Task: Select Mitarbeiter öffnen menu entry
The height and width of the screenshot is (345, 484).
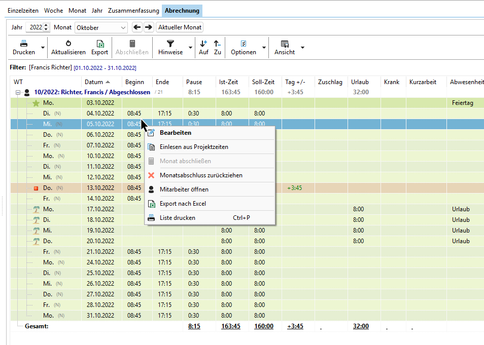Action: (x=184, y=189)
